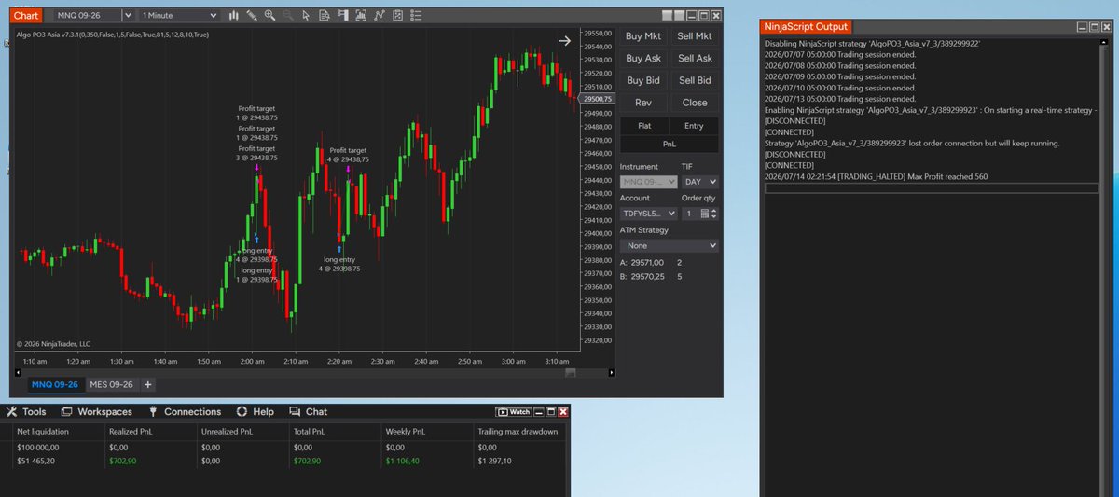The image size is (1119, 497).
Task: Click the Chat bubble icon
Action: point(295,411)
